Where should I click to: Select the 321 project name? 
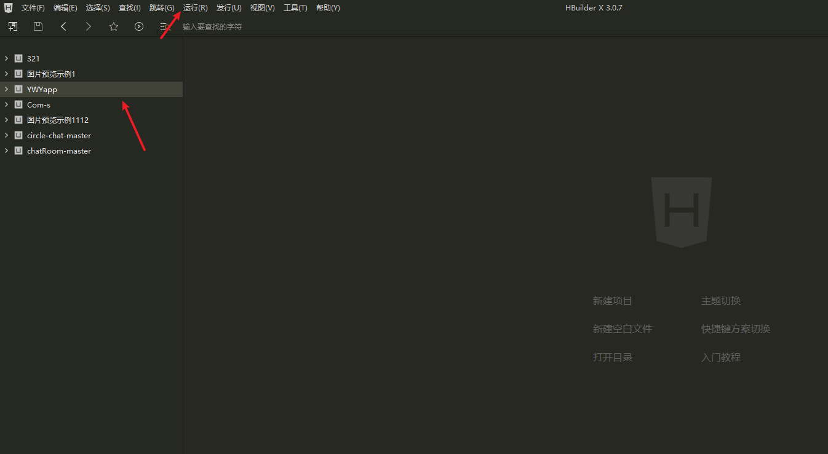point(33,58)
